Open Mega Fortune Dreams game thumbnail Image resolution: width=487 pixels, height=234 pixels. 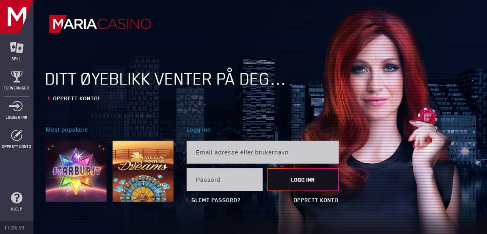(143, 171)
